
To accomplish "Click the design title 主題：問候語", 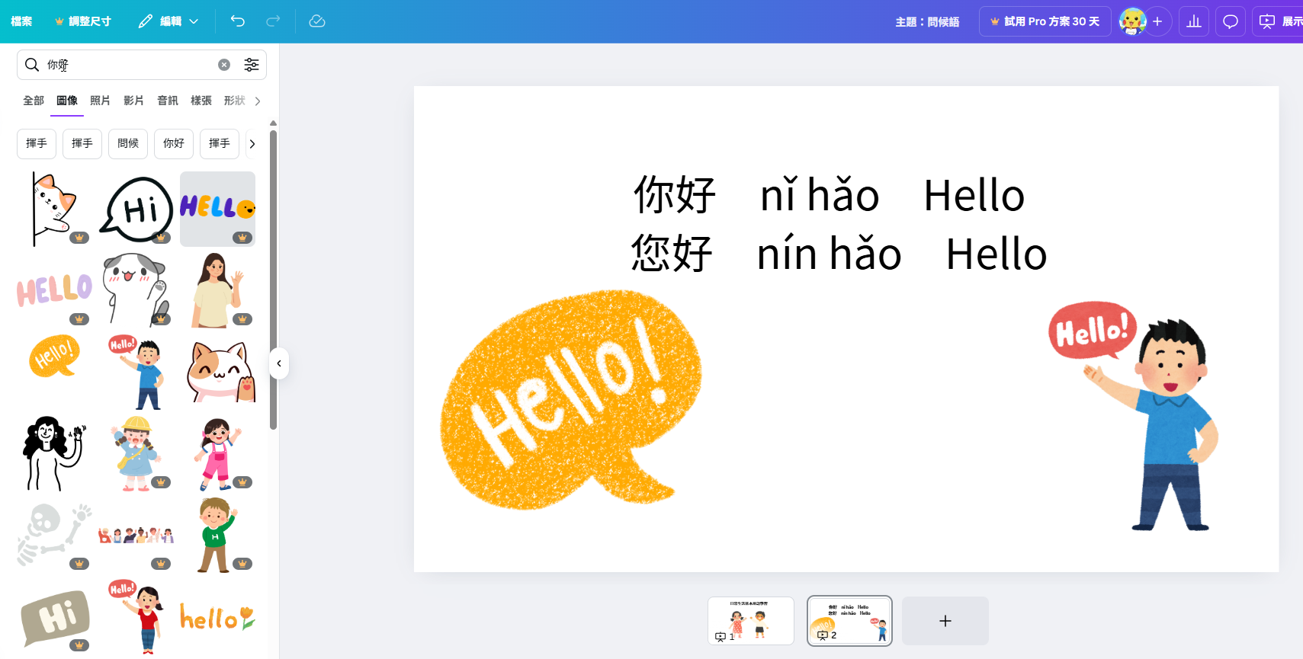I will click(x=927, y=21).
